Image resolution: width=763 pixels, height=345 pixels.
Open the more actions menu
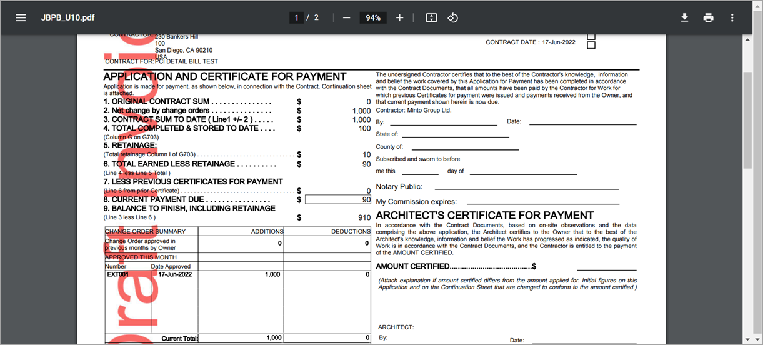(732, 17)
